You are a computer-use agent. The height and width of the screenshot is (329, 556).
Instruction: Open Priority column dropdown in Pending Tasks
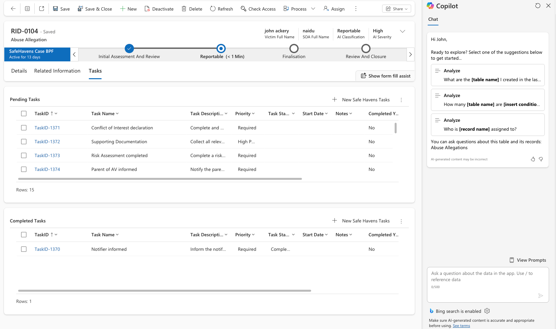click(x=245, y=114)
